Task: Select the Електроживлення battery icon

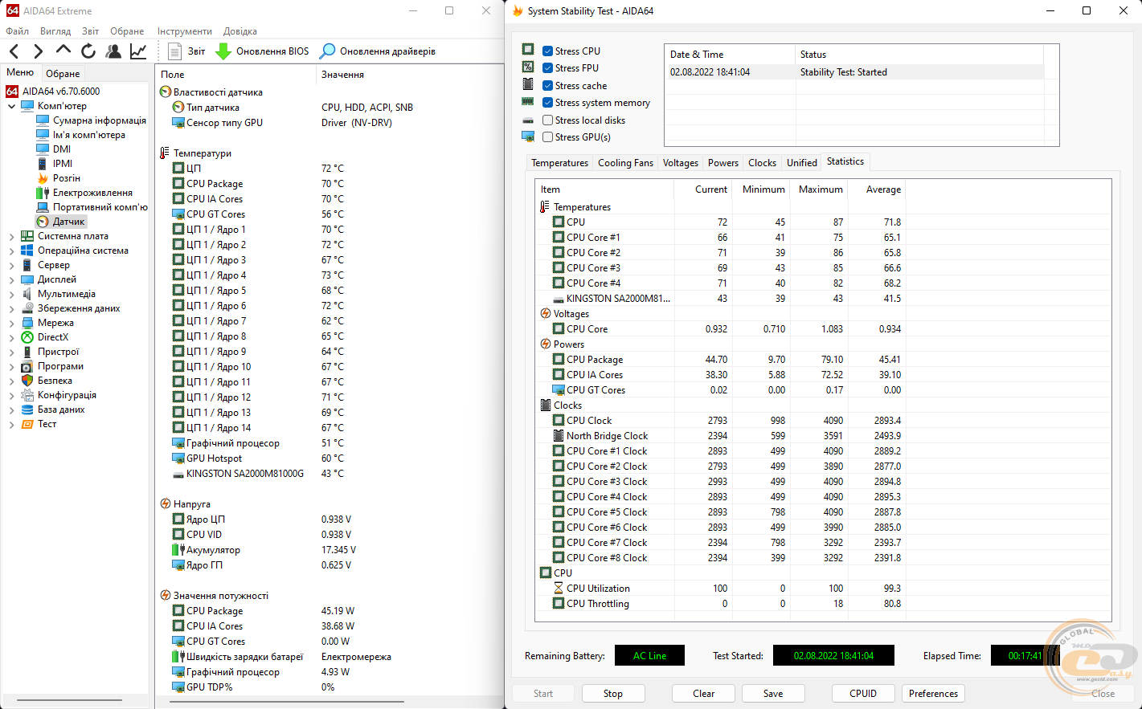Action: pos(43,193)
